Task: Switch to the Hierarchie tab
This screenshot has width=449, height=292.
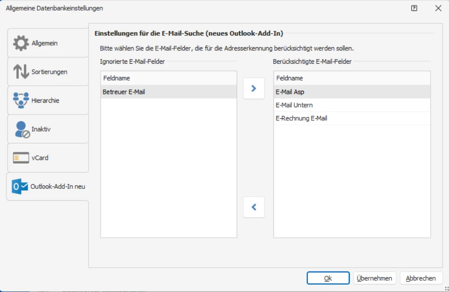Action: pyautogui.click(x=45, y=100)
